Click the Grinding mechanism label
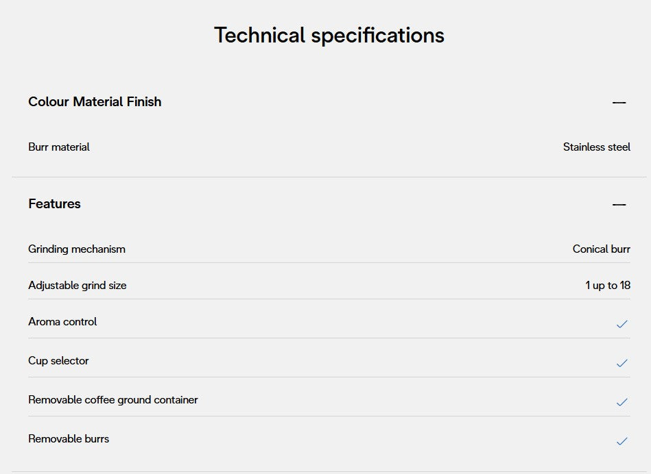 coord(77,249)
